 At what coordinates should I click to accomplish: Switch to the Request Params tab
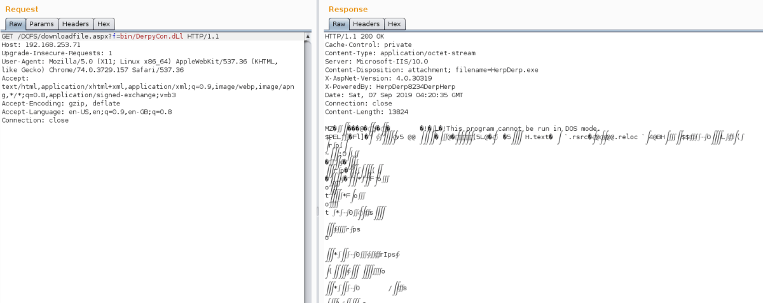pos(41,24)
